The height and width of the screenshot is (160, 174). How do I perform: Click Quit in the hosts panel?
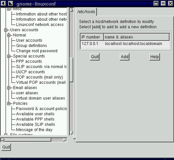click(x=95, y=57)
